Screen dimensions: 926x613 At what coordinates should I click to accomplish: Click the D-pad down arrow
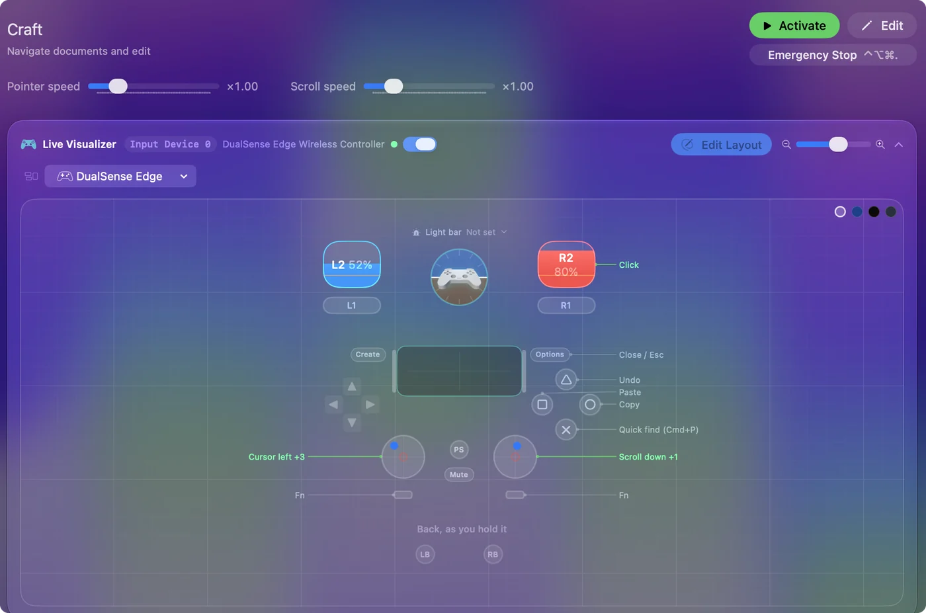tap(352, 423)
